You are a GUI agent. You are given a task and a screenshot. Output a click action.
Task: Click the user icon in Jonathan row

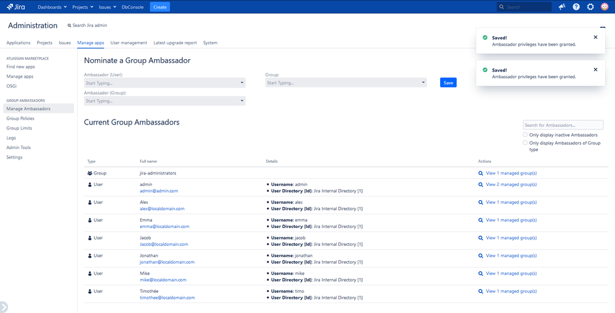[x=90, y=256]
